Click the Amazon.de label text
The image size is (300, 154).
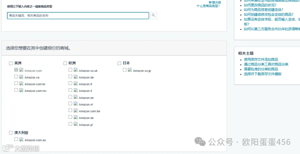point(86,77)
